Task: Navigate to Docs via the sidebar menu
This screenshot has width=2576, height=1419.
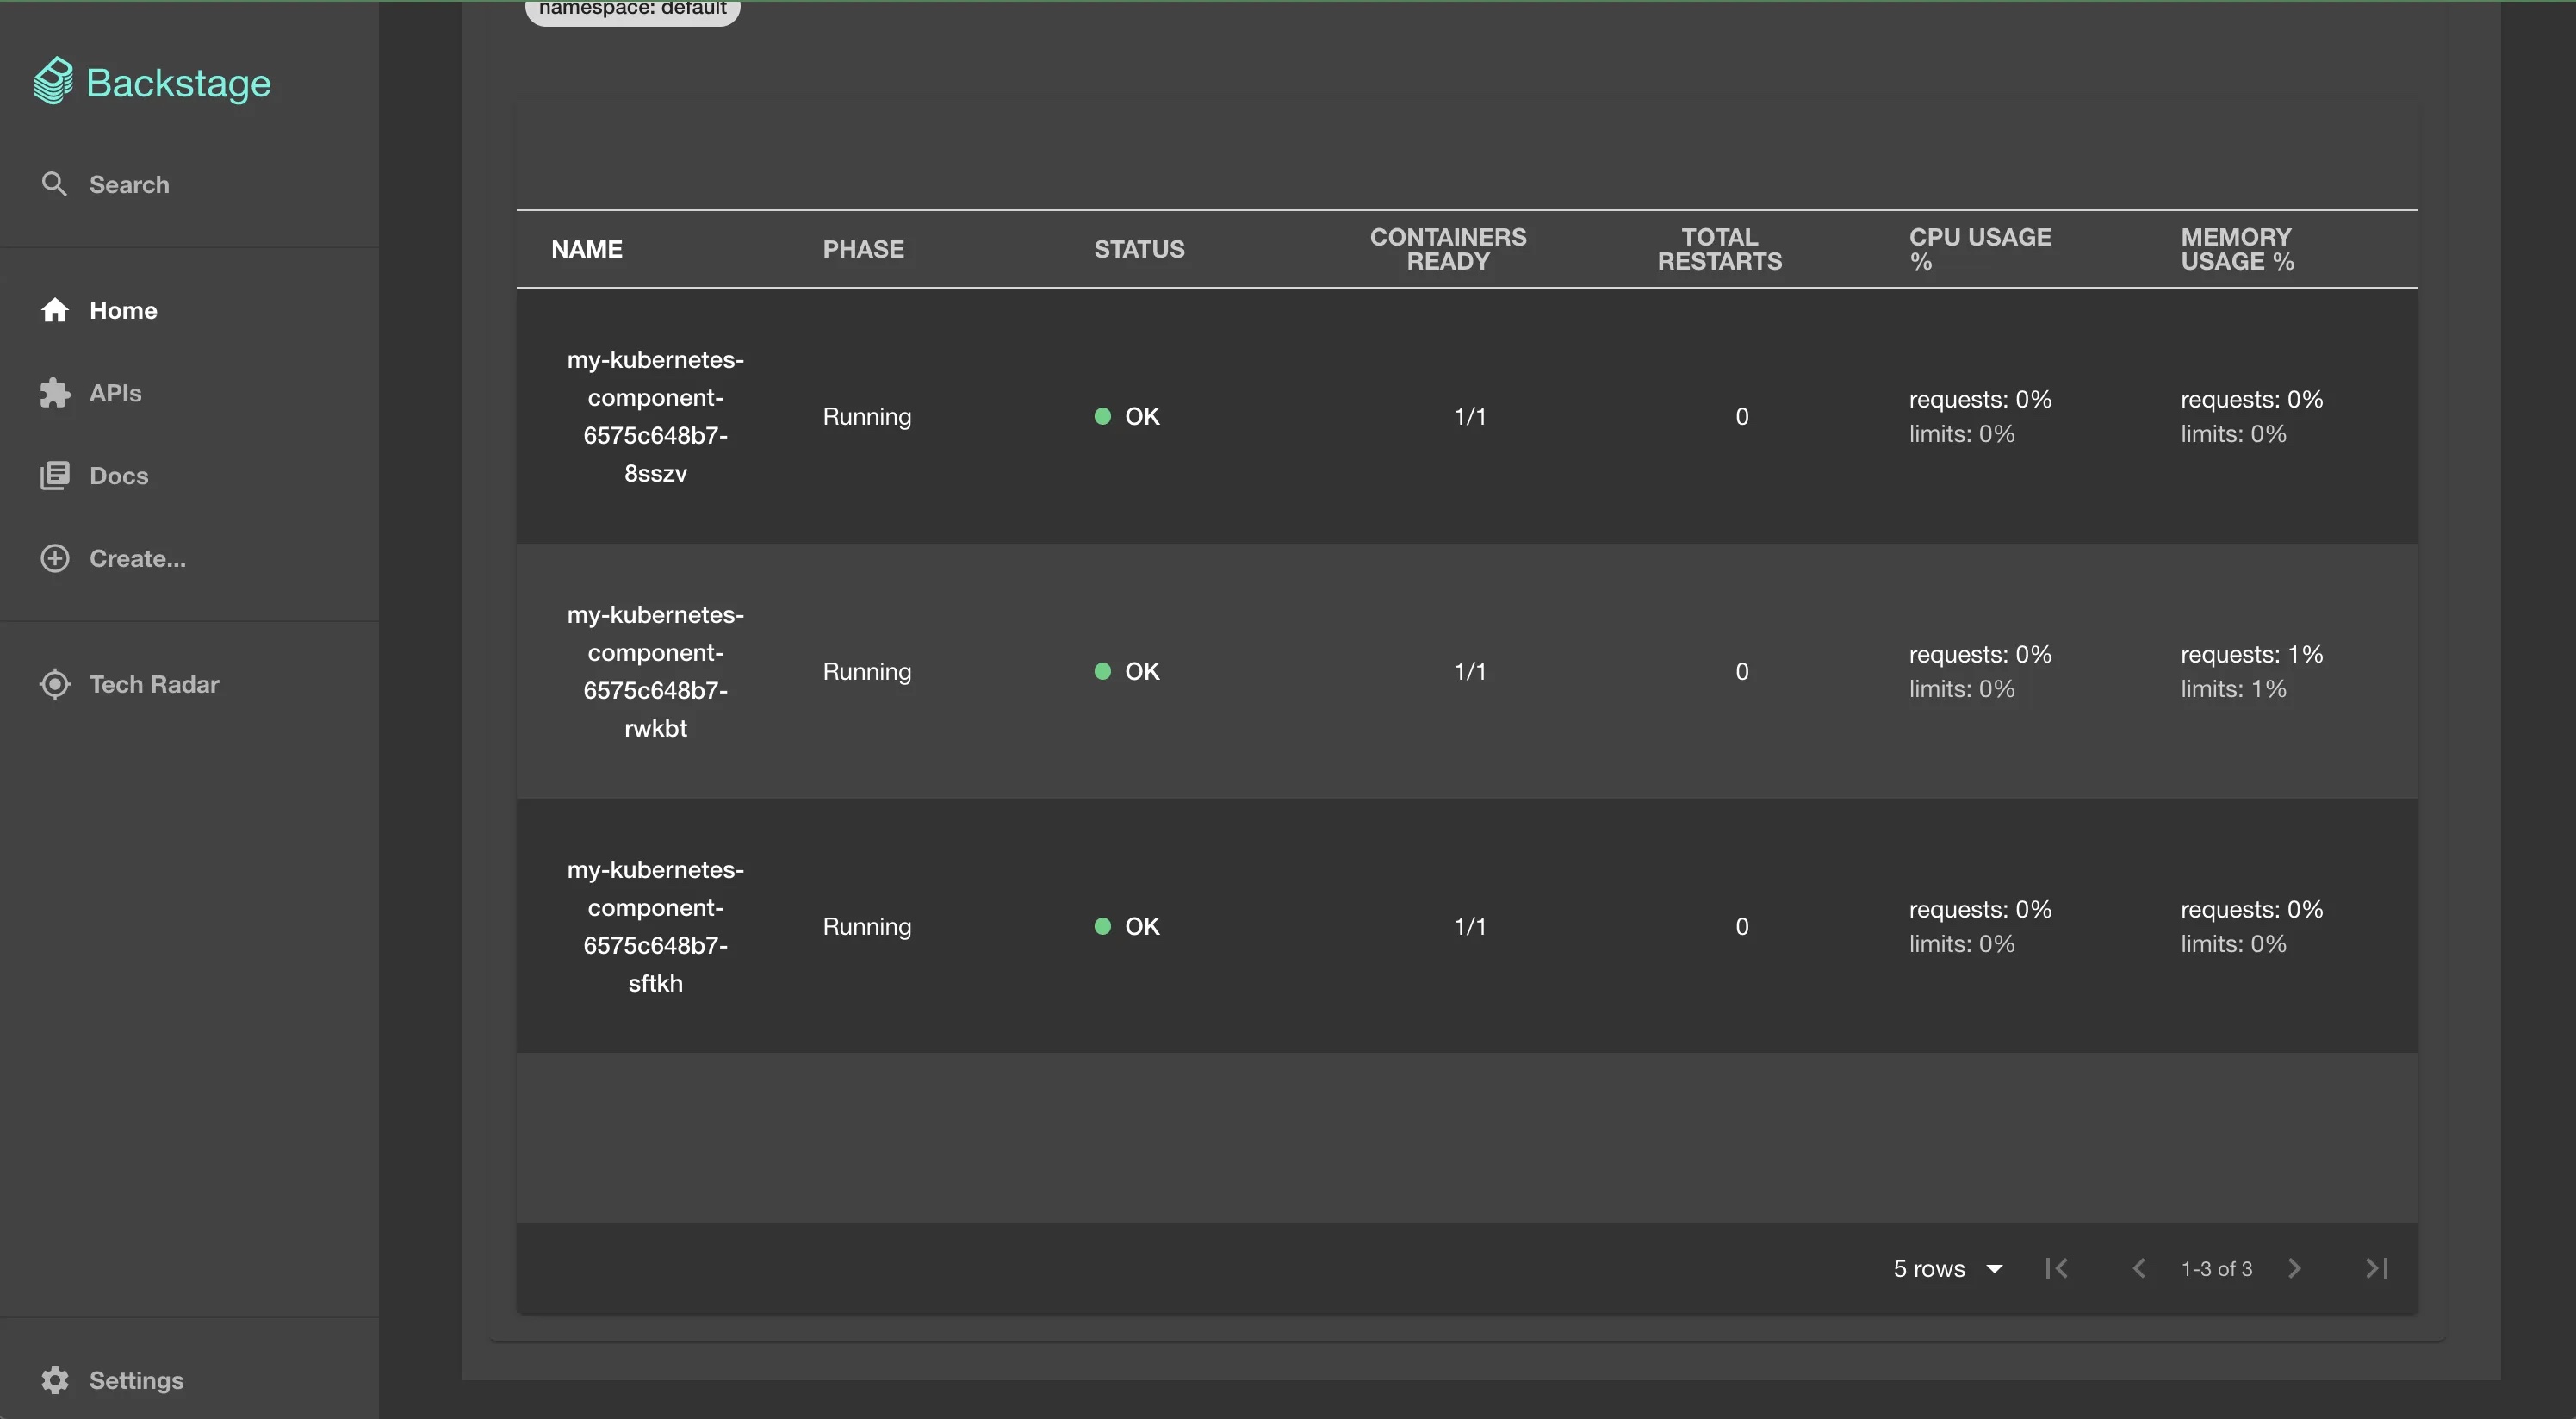Action: [118, 476]
